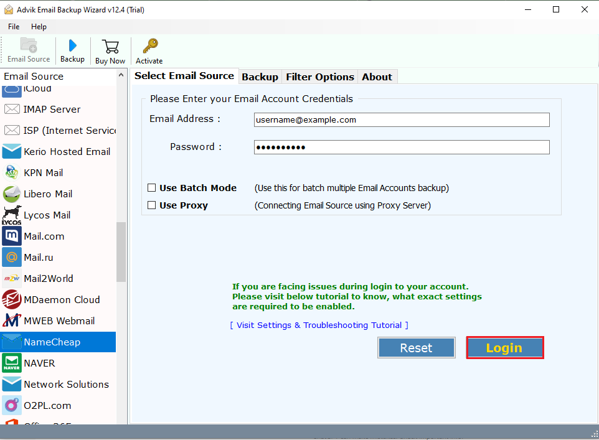599x440 pixels.
Task: Select Libero Mail source
Action: (x=59, y=194)
